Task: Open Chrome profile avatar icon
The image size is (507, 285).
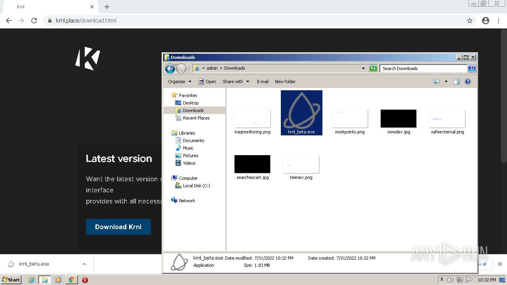Action: (x=486, y=21)
